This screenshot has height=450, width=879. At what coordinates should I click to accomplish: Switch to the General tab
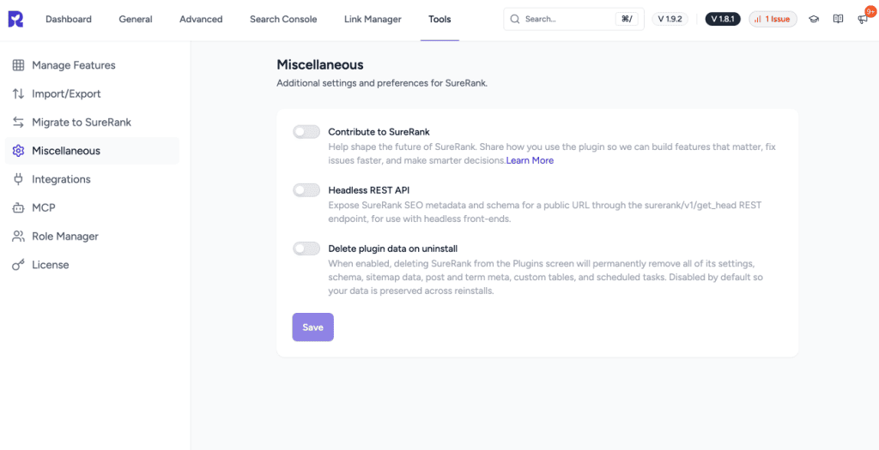click(x=136, y=19)
